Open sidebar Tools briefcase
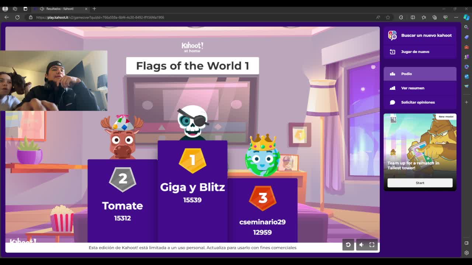 click(466, 47)
